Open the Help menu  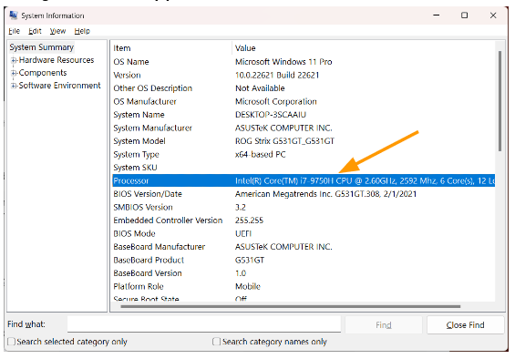point(82,31)
